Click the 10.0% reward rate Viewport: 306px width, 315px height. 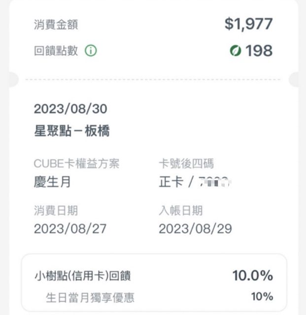pos(252,276)
